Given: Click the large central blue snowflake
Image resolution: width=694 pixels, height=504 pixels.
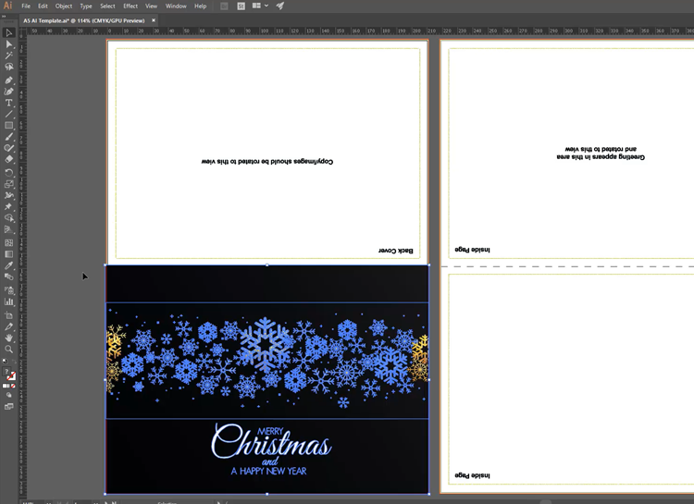Looking at the screenshot, I should [266, 344].
